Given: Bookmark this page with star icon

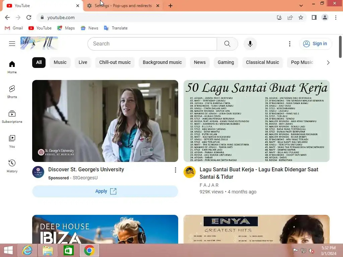Looking at the screenshot, I should point(301,17).
